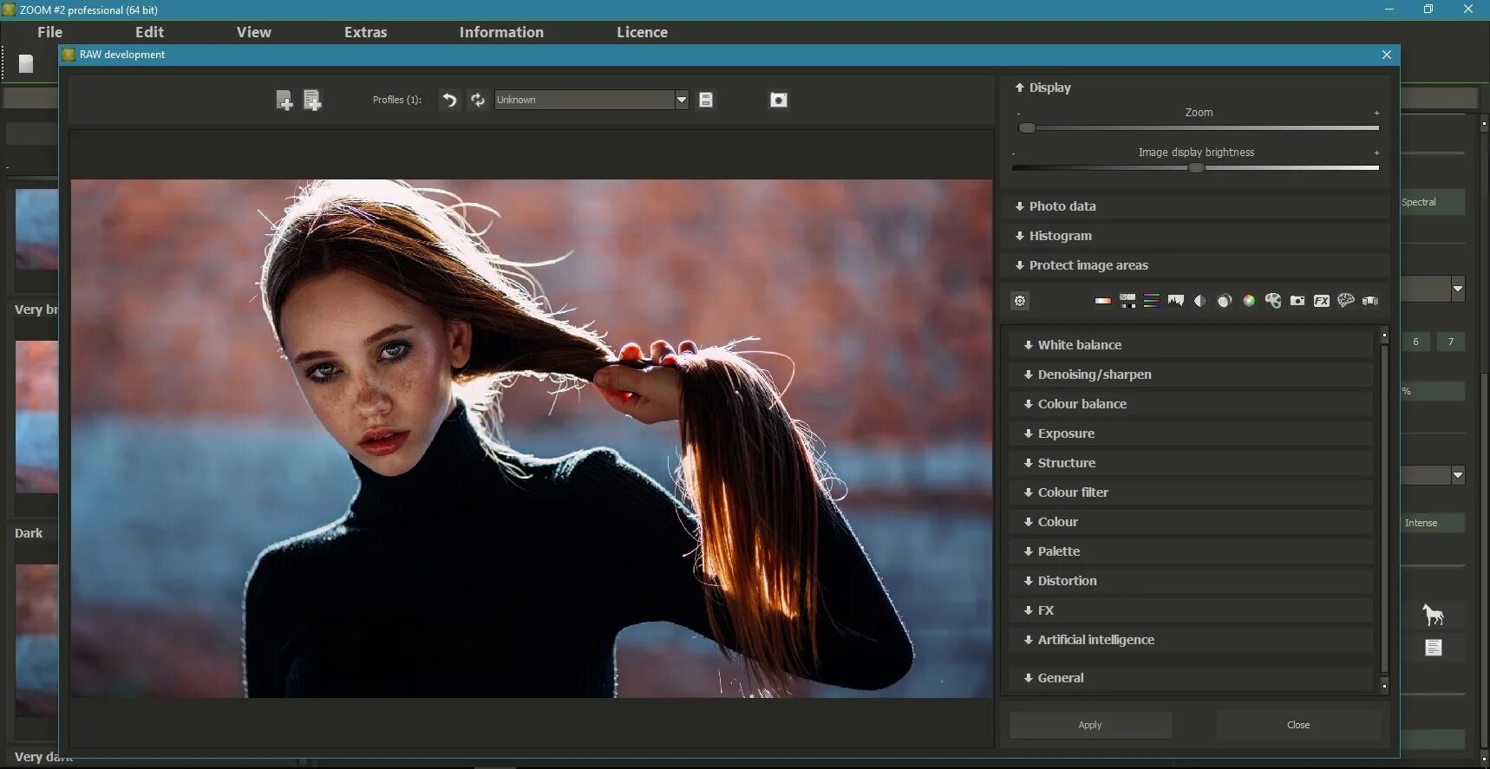Click the refresh profiles icon
Viewport: 1490px width, 769px height.
(x=477, y=101)
